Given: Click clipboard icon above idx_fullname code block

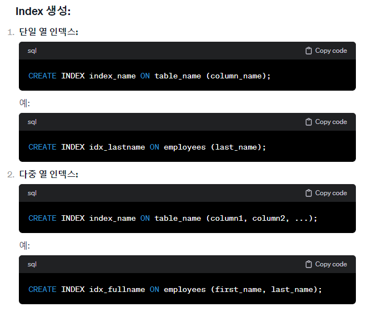Looking at the screenshot, I should click(x=309, y=264).
